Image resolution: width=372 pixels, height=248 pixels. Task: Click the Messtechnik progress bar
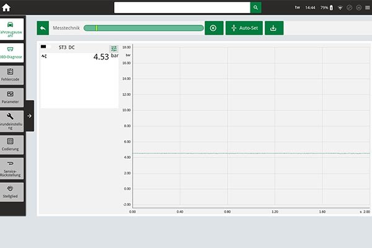pos(144,28)
